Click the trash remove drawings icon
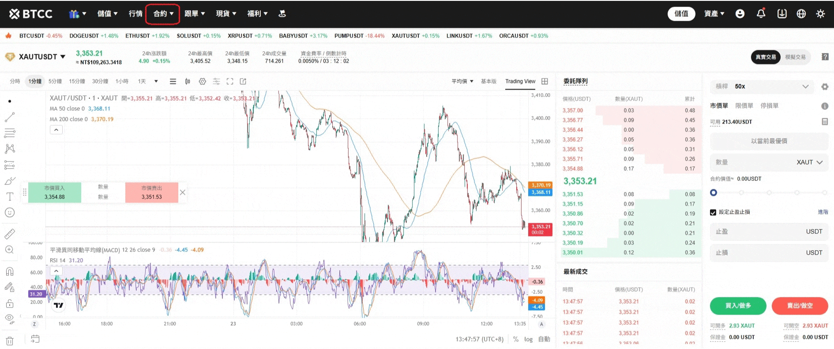The width and height of the screenshot is (834, 349). click(10, 341)
